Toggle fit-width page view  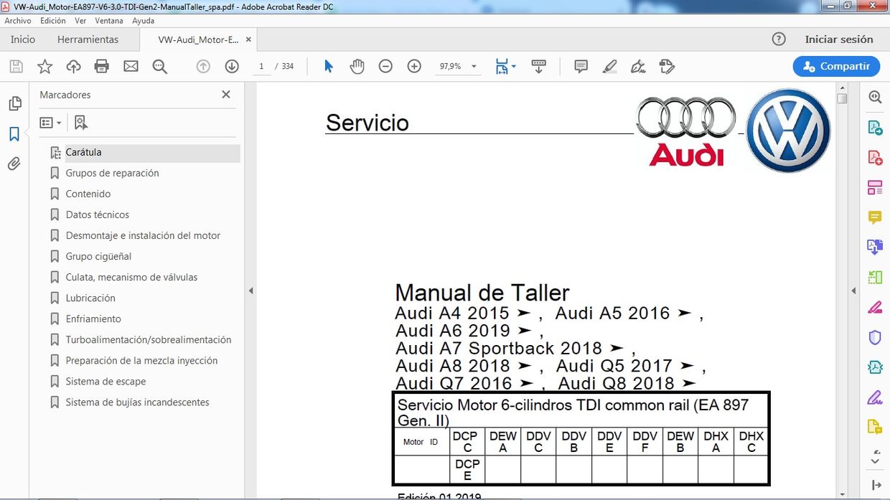click(501, 66)
